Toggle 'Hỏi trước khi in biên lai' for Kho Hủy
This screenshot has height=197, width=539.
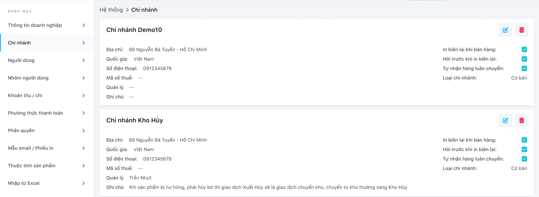(x=524, y=150)
